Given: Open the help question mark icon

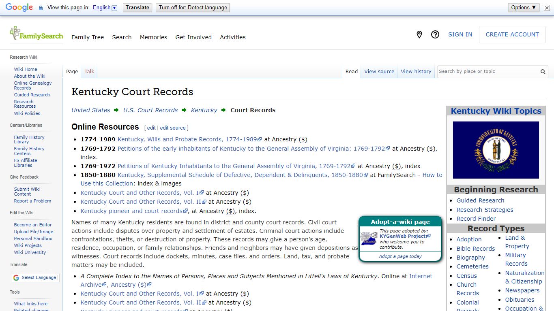Looking at the screenshot, I should [x=435, y=34].
